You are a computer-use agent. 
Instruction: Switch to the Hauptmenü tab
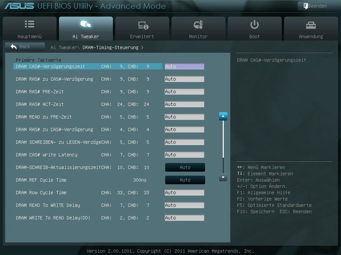pyautogui.click(x=30, y=29)
